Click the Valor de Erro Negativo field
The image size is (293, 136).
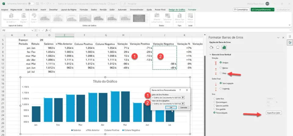pyautogui.click(x=166, y=103)
